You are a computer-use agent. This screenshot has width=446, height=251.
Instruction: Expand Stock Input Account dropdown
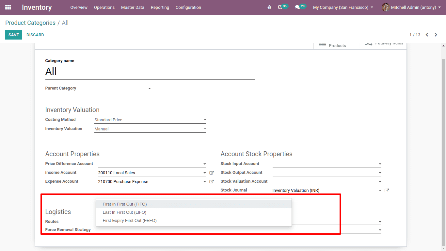click(380, 164)
